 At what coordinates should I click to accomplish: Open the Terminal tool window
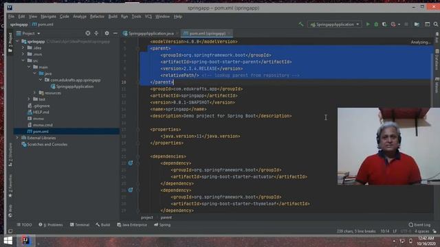click(x=80, y=224)
